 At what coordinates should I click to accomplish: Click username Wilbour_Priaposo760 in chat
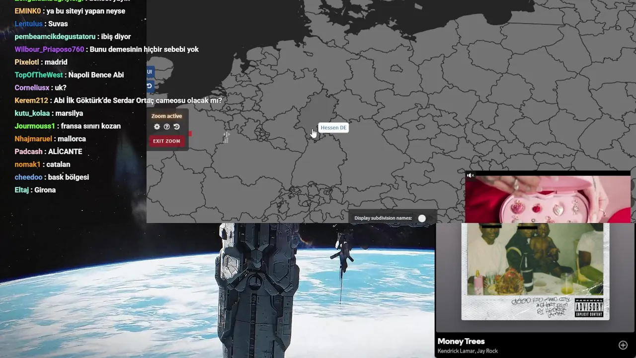(x=50, y=49)
